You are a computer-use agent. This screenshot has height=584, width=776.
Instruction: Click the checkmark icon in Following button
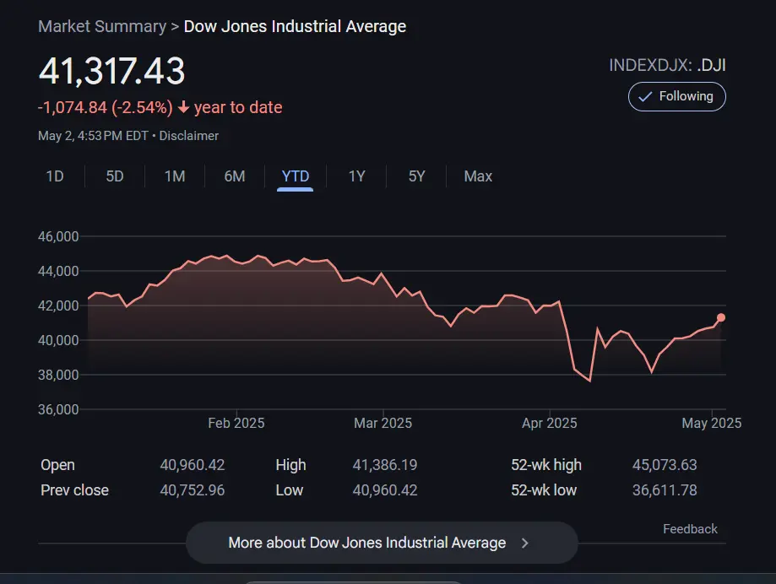(x=645, y=96)
